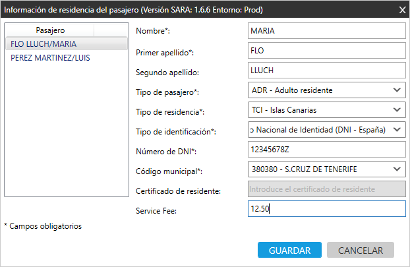Click the Número de DNI field
410x267 pixels.
coord(326,150)
